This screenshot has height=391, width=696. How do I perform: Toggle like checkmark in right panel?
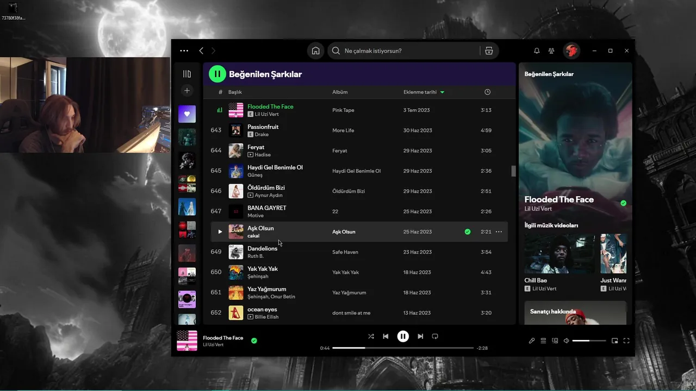click(x=623, y=203)
